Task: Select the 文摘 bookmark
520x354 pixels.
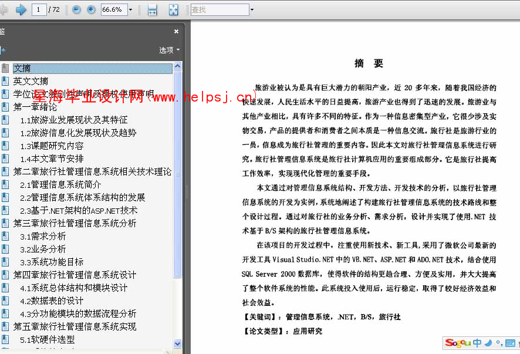Action: (93, 68)
